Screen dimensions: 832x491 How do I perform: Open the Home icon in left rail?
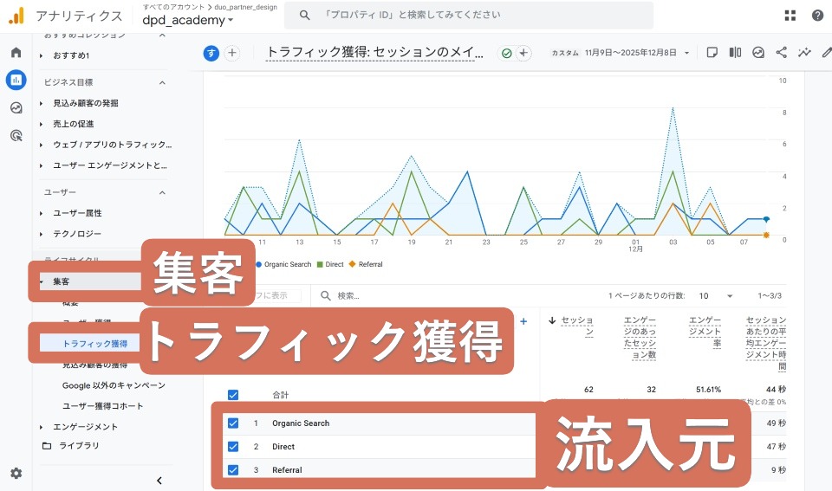point(16,53)
